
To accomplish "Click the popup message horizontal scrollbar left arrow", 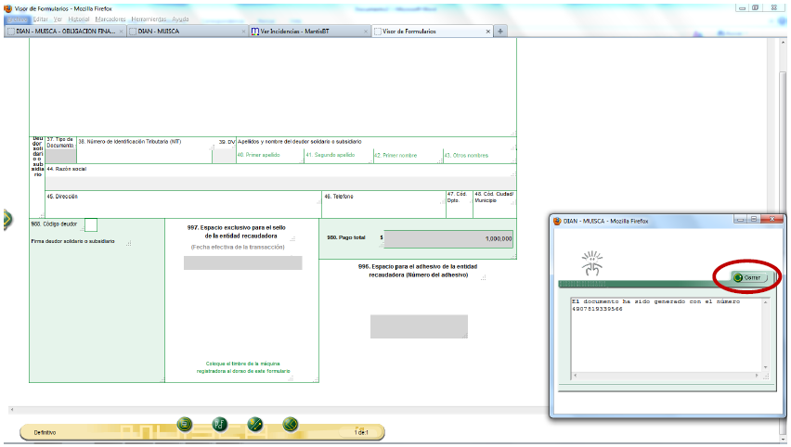I will pyautogui.click(x=575, y=376).
